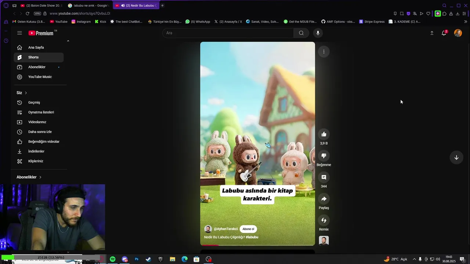Image resolution: width=470 pixels, height=264 pixels.
Task: Open Beğendiğim videolar
Action: [39, 142]
